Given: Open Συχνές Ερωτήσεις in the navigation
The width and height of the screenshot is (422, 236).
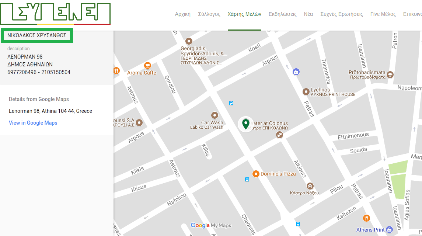Looking at the screenshot, I should tap(342, 14).
